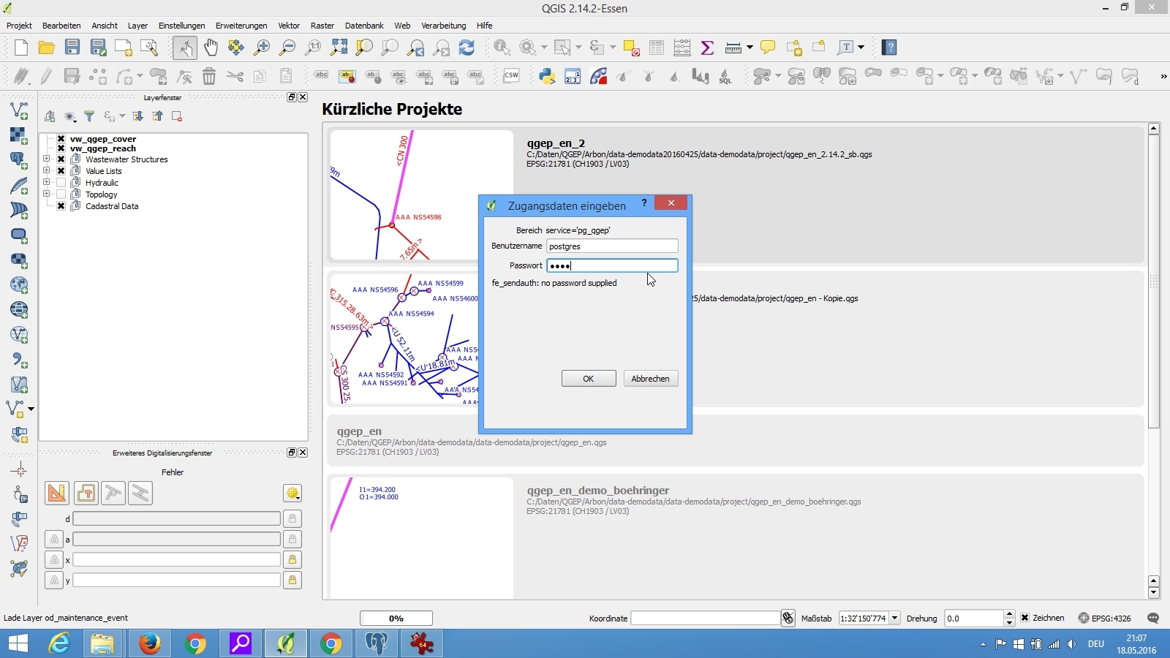The width and height of the screenshot is (1170, 658).
Task: Open the Datenbank menu
Action: [x=364, y=26]
